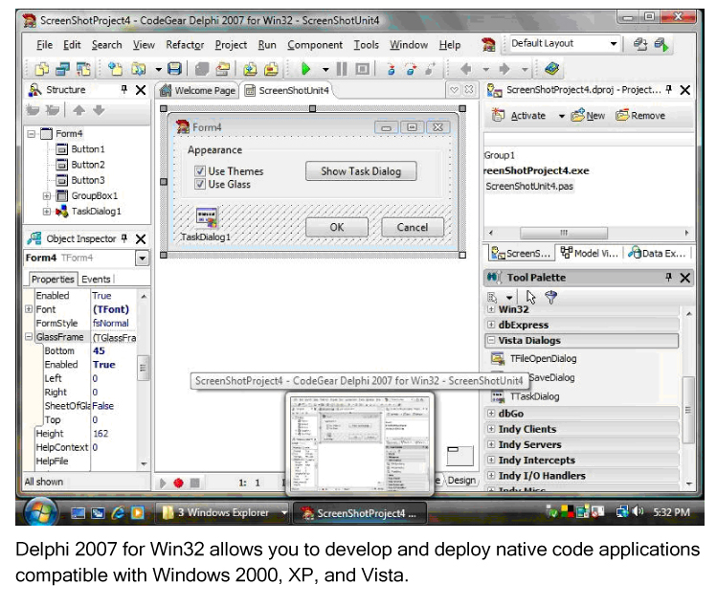Select TFileOpenDialog in Tool Palette
The height and width of the screenshot is (608, 717).
point(543,359)
